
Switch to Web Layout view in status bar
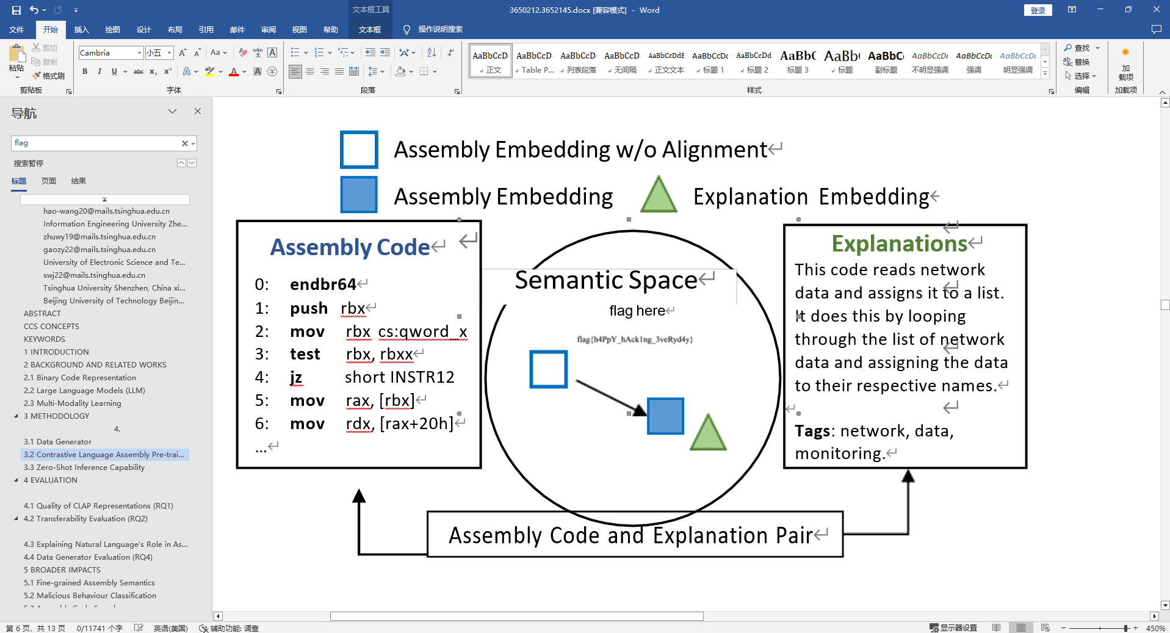1045,628
